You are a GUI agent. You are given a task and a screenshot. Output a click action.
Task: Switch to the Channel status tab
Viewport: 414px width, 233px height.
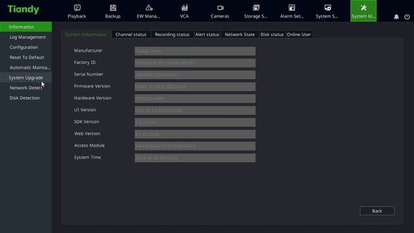[x=131, y=34]
